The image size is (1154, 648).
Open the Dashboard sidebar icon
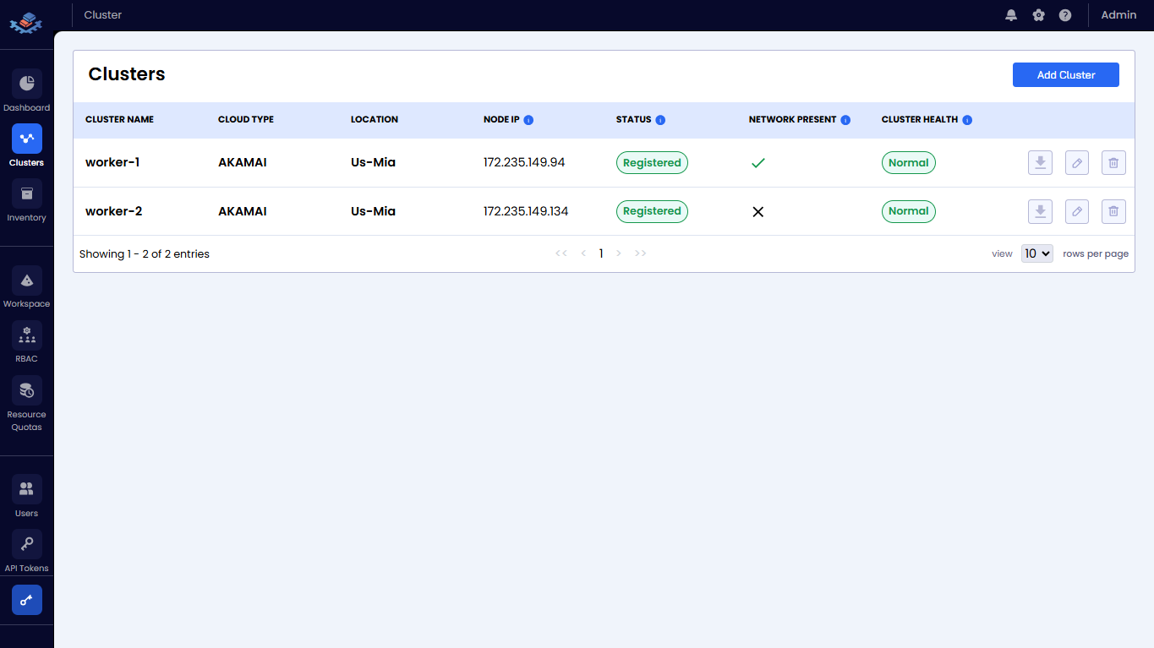coord(27,84)
